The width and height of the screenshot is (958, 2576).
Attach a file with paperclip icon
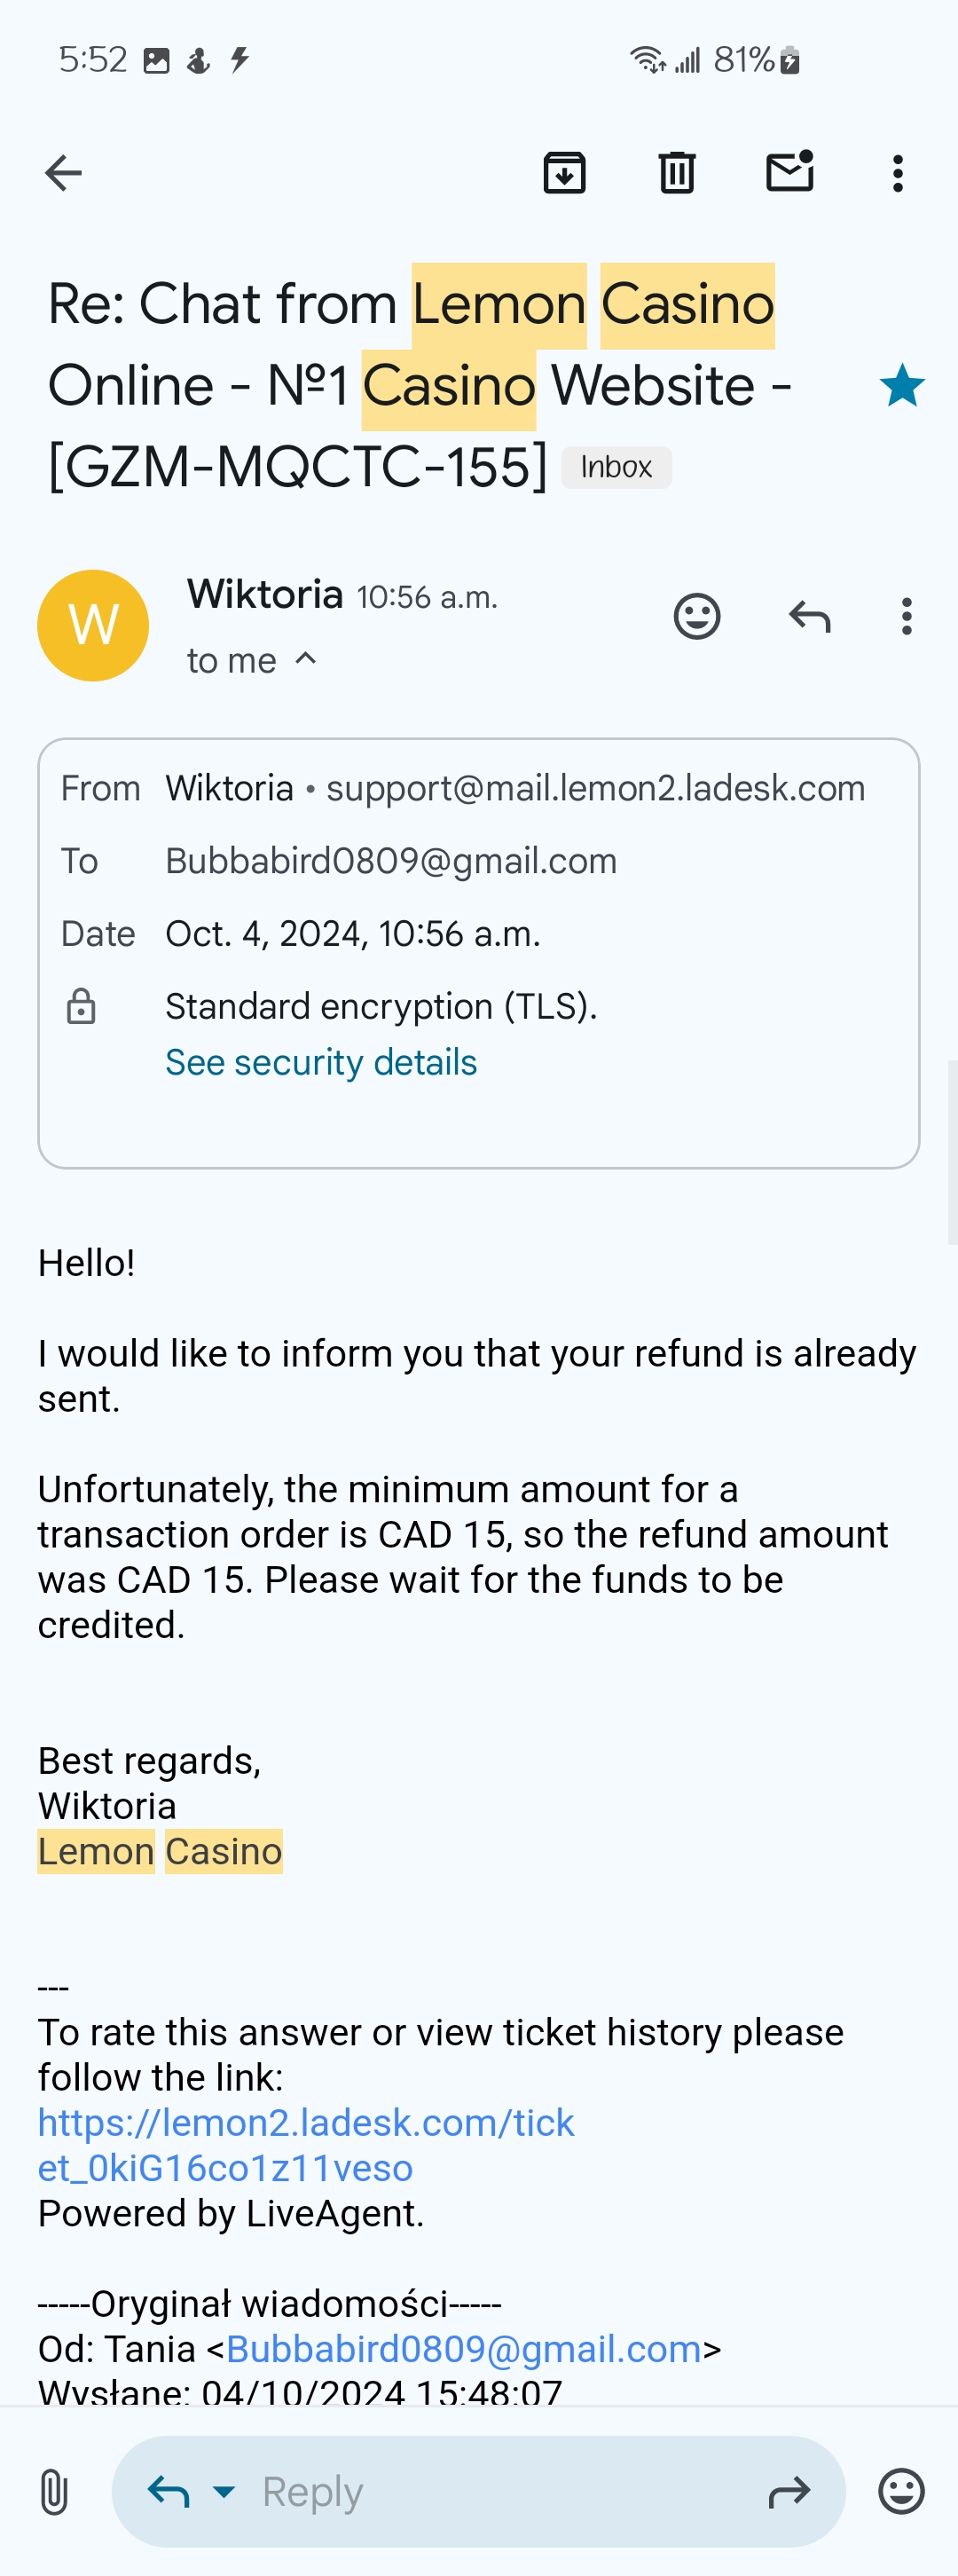coord(54,2491)
